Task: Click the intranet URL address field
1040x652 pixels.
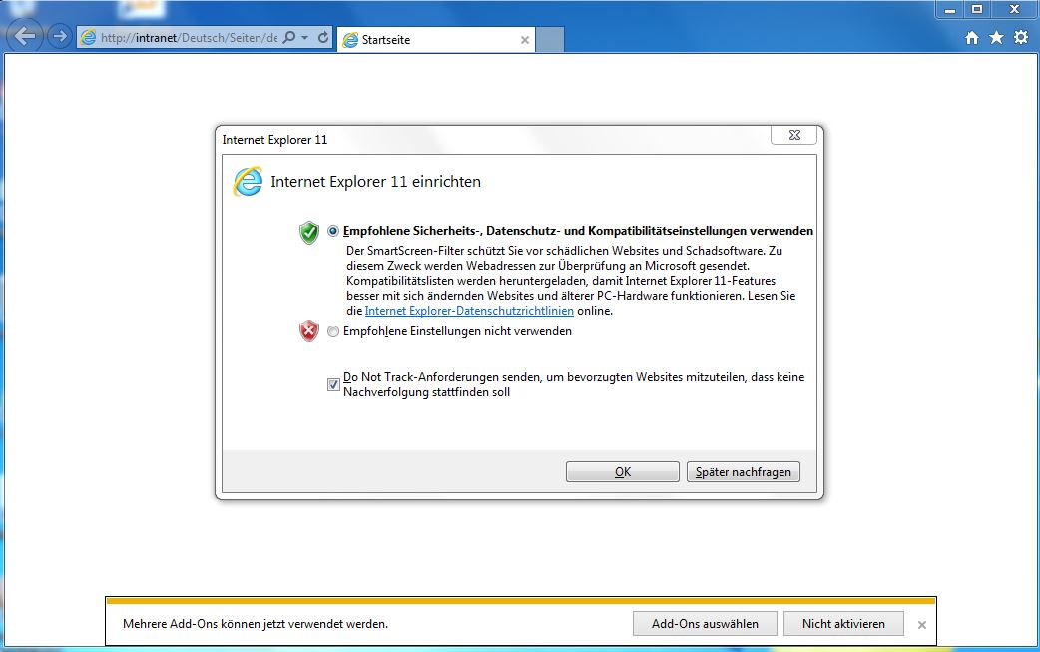Action: click(x=189, y=38)
